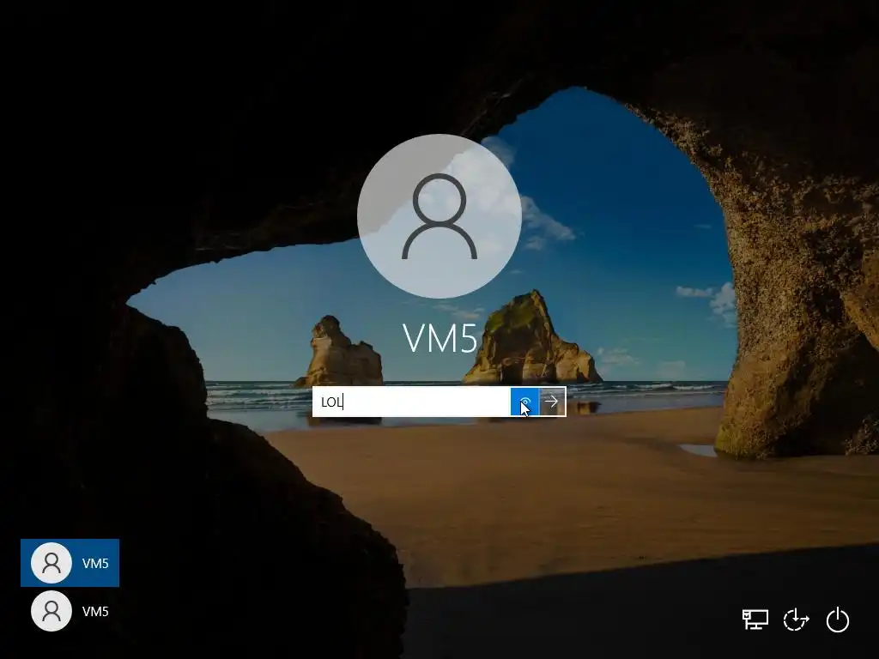Click the large VM5 username text
The height and width of the screenshot is (659, 879).
pyautogui.click(x=440, y=338)
